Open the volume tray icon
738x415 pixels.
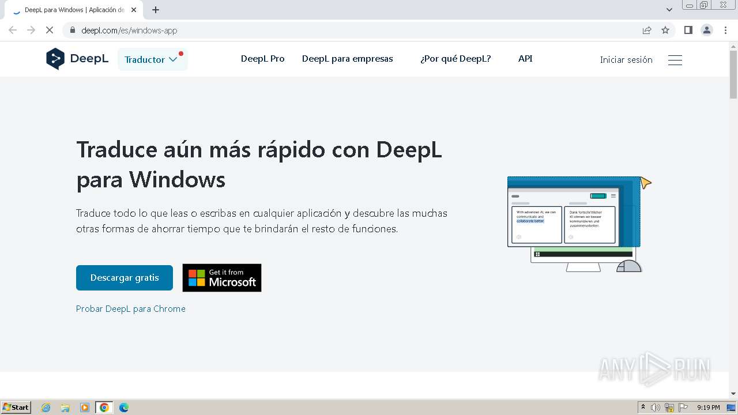tap(656, 408)
